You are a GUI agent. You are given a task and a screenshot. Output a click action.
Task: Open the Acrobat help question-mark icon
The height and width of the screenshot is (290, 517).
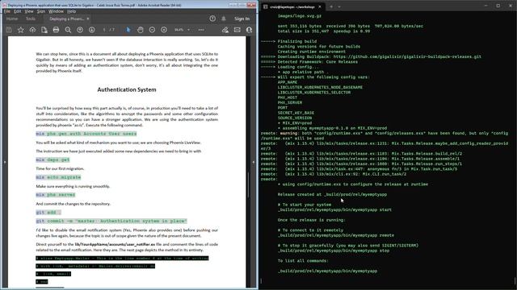212,19
